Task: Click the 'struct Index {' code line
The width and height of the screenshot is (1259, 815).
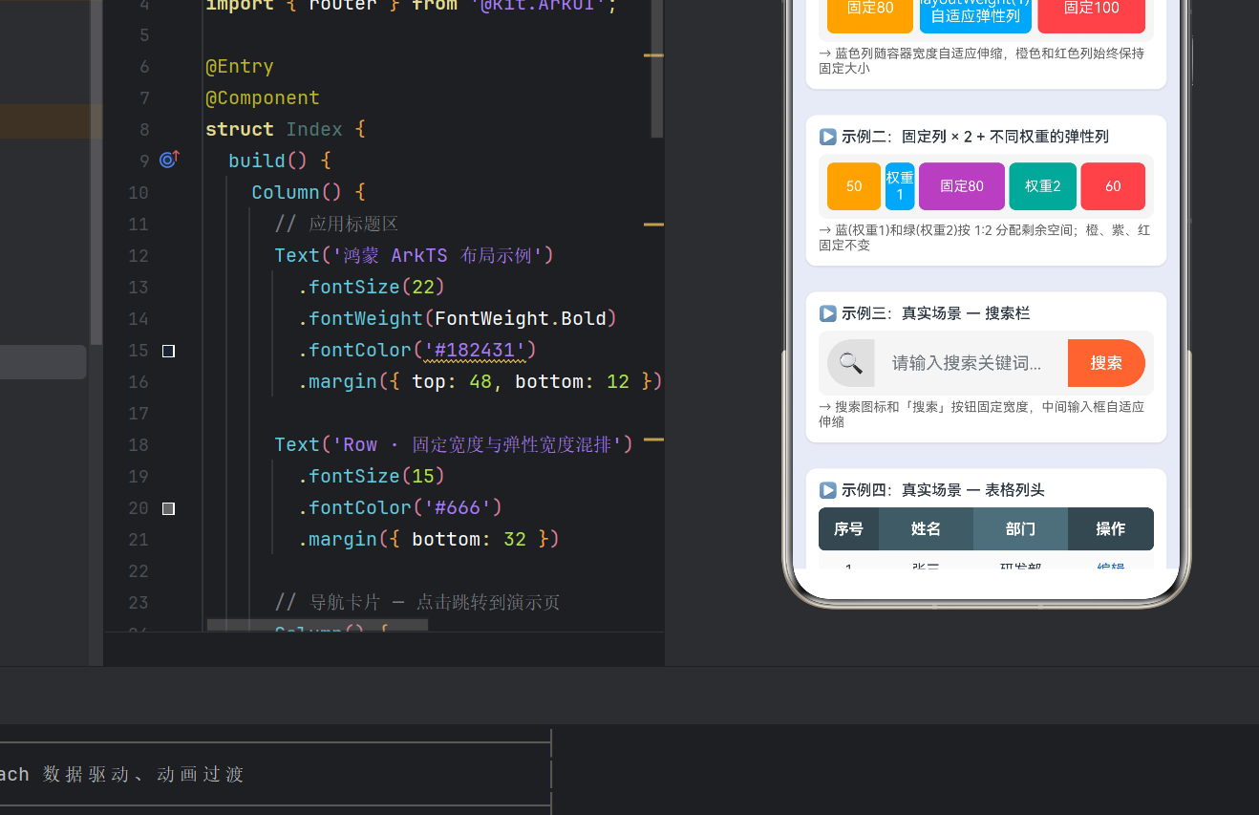Action: [x=286, y=129]
